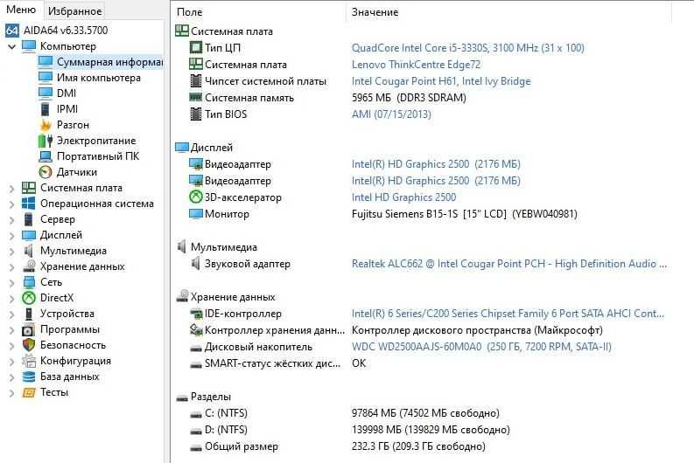
Task: Expand the DirectX tree node
Action: coord(12,298)
